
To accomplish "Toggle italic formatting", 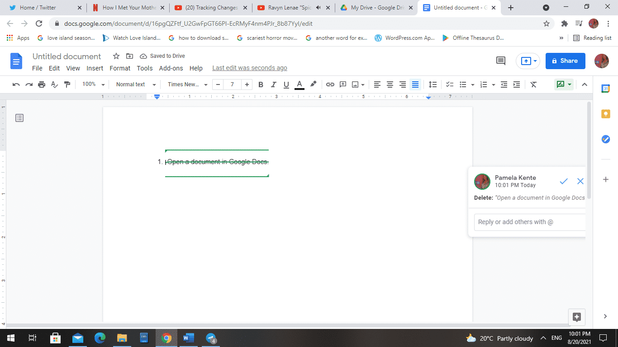I will 273,84.
